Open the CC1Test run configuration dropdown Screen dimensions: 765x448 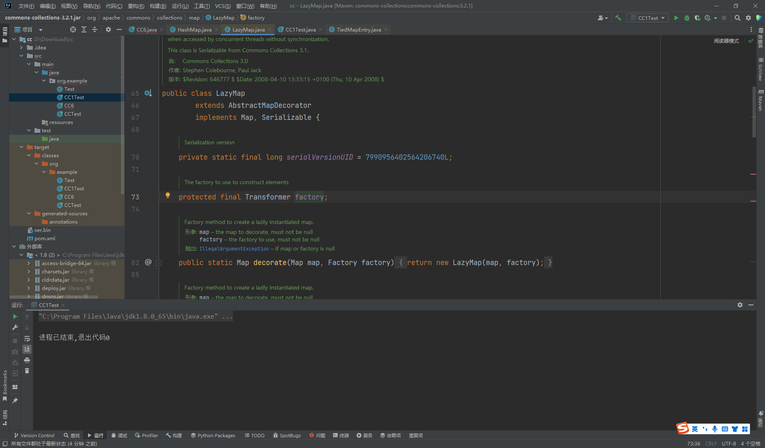(x=648, y=18)
